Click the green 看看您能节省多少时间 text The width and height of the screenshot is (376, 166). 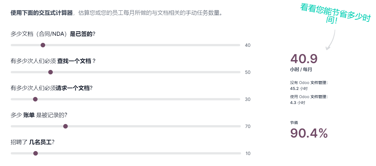(x=335, y=14)
